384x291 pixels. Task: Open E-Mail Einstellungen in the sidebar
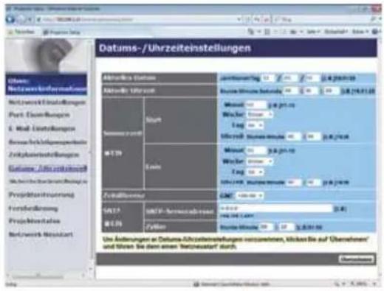tap(42, 128)
